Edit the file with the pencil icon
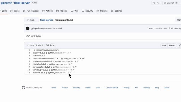 point(180,45)
